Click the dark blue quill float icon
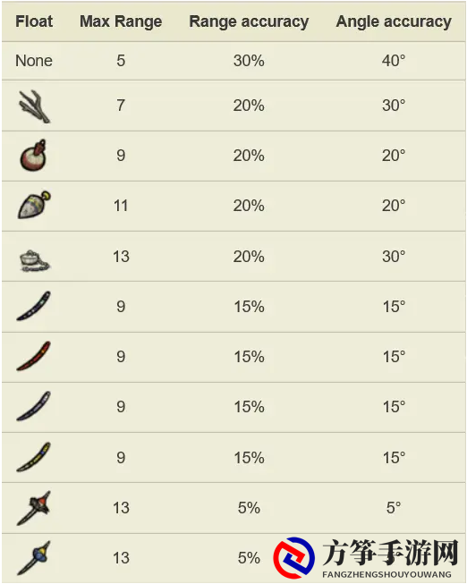467x584 pixels. point(33,306)
